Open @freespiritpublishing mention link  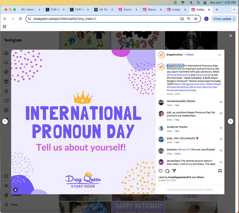178,75
